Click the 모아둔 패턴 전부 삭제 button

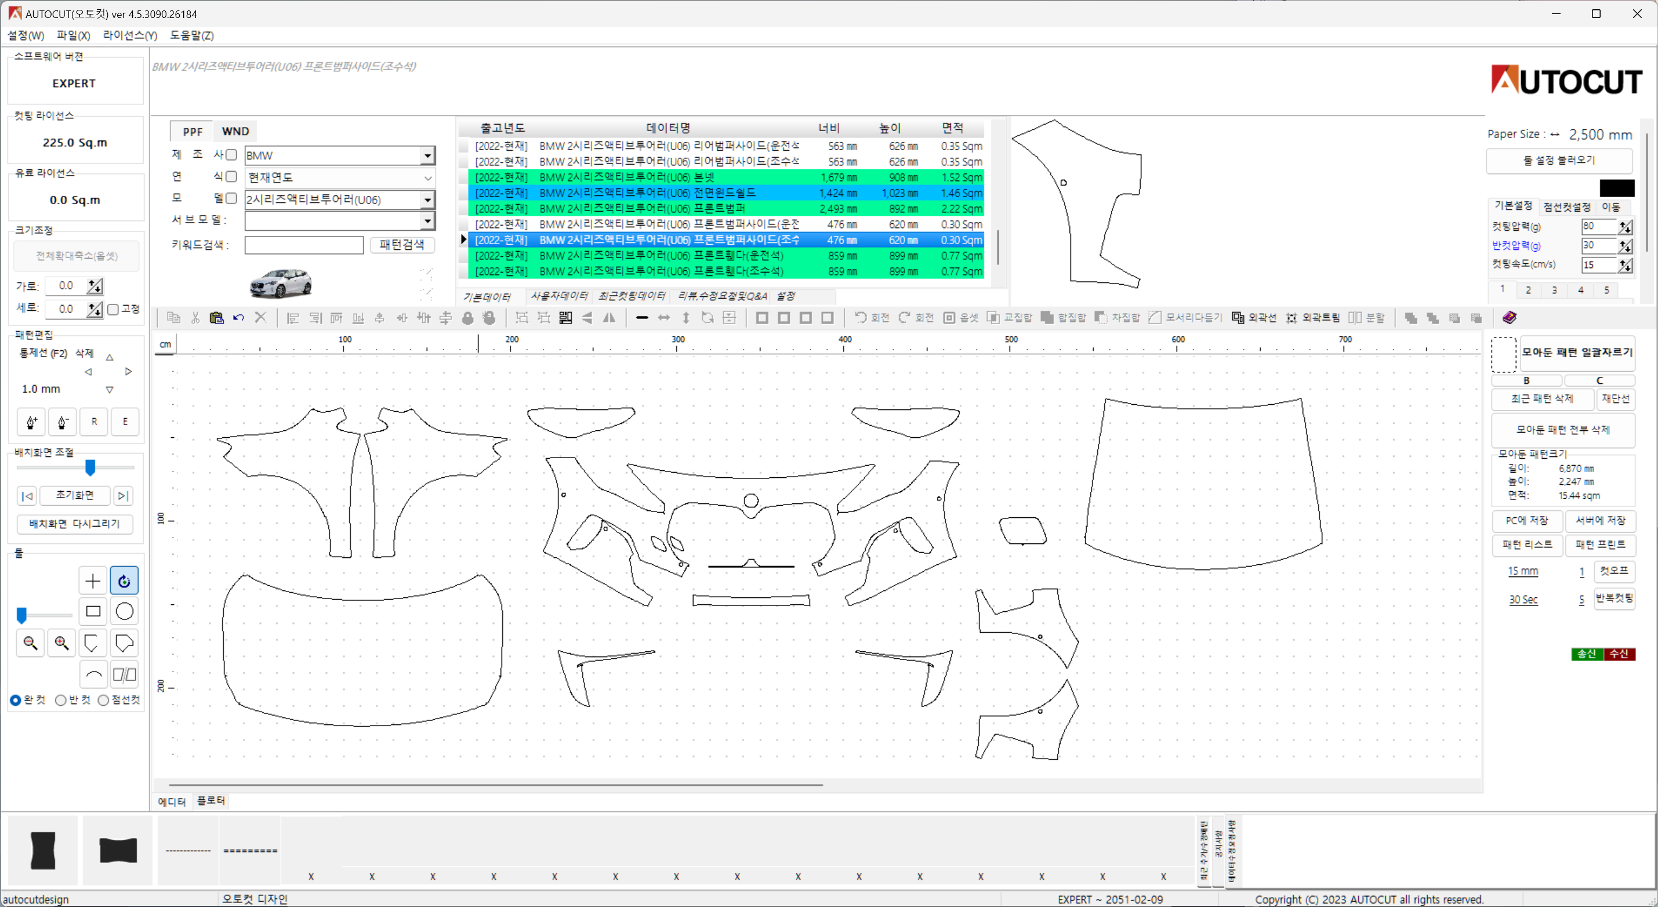point(1563,430)
